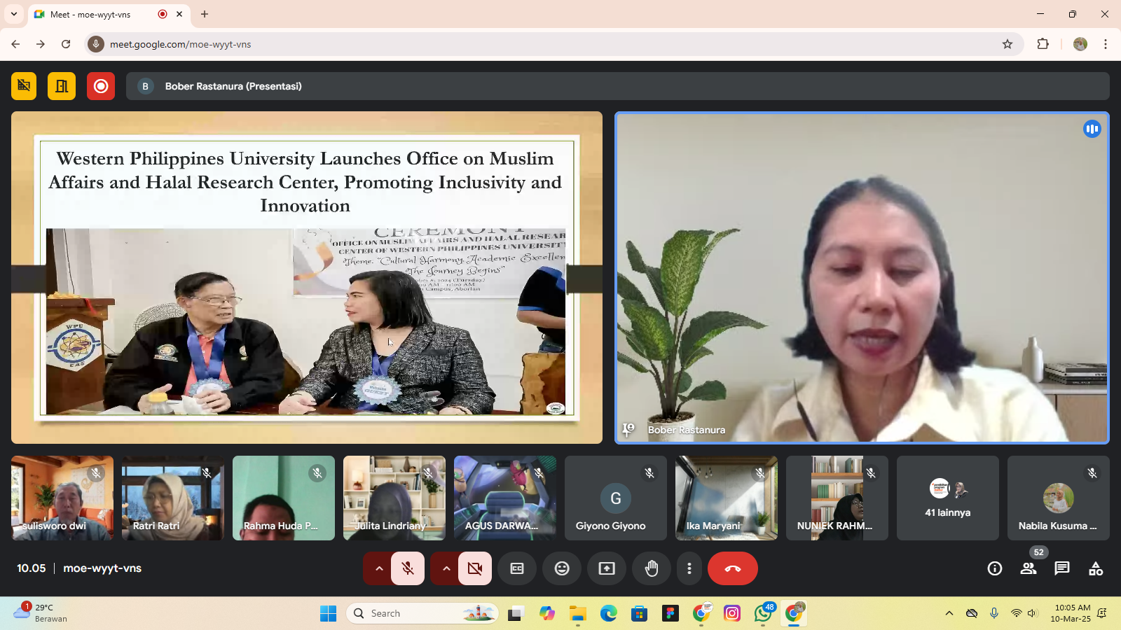The width and height of the screenshot is (1121, 630).
Task: Expand video settings arrow beside camera
Action: click(446, 568)
